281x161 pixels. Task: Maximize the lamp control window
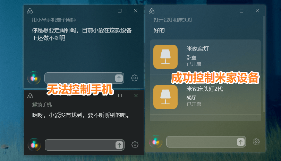241,11
